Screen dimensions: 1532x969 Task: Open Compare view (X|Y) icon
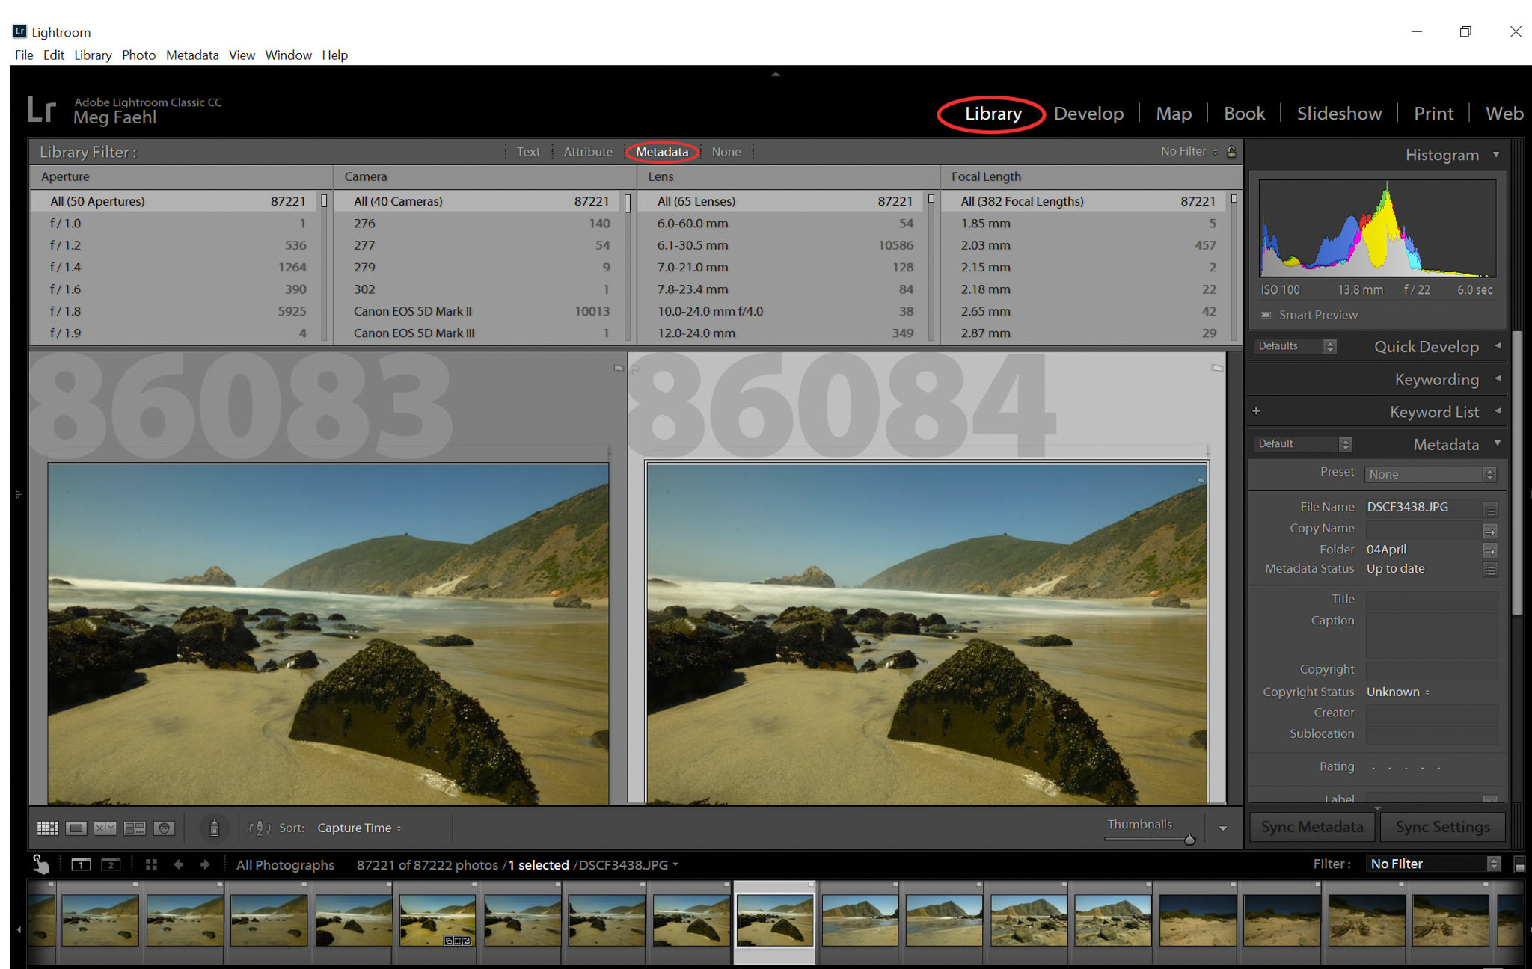pos(105,828)
